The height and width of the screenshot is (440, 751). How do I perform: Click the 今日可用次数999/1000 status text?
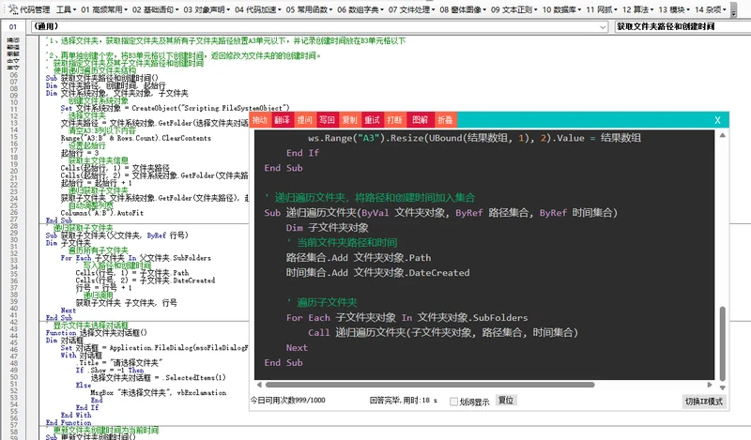click(x=288, y=401)
